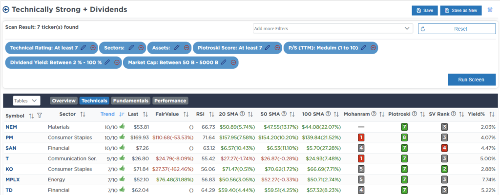Click KO fair value $27.37(-162.46%)

click(x=173, y=169)
